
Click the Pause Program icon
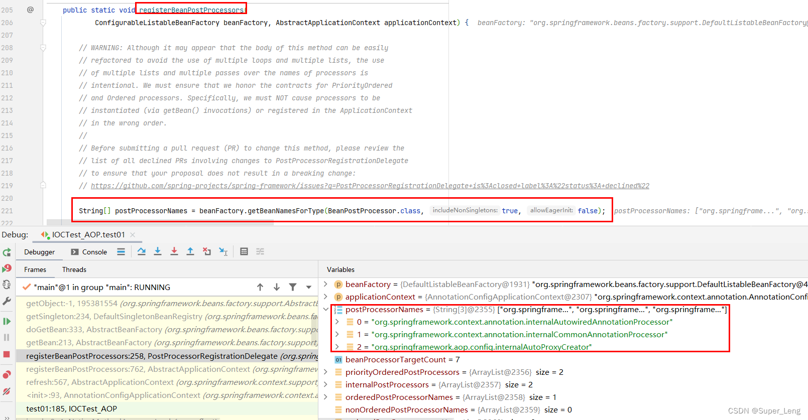[x=7, y=338]
